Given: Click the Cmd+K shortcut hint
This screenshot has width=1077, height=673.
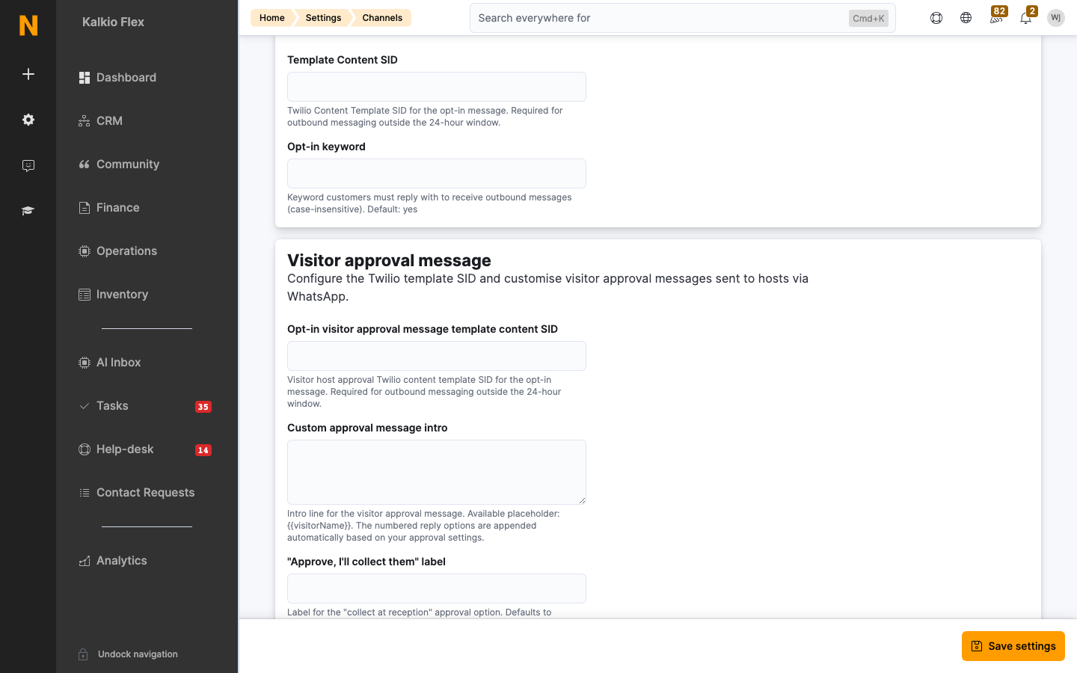Looking at the screenshot, I should [868, 18].
